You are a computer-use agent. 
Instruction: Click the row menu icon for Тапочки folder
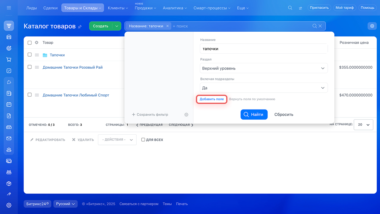37,55
